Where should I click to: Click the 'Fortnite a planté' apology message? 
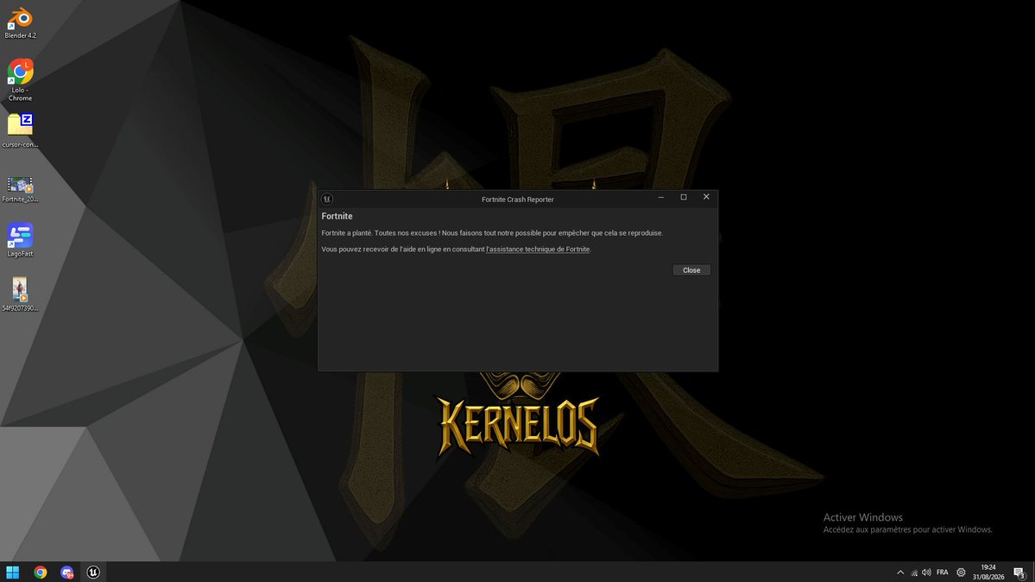492,232
